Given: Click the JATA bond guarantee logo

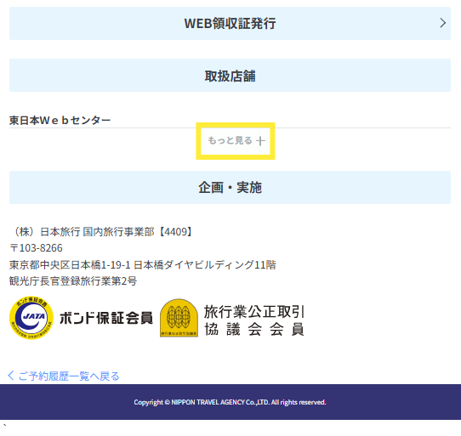Looking at the screenshot, I should 31,318.
